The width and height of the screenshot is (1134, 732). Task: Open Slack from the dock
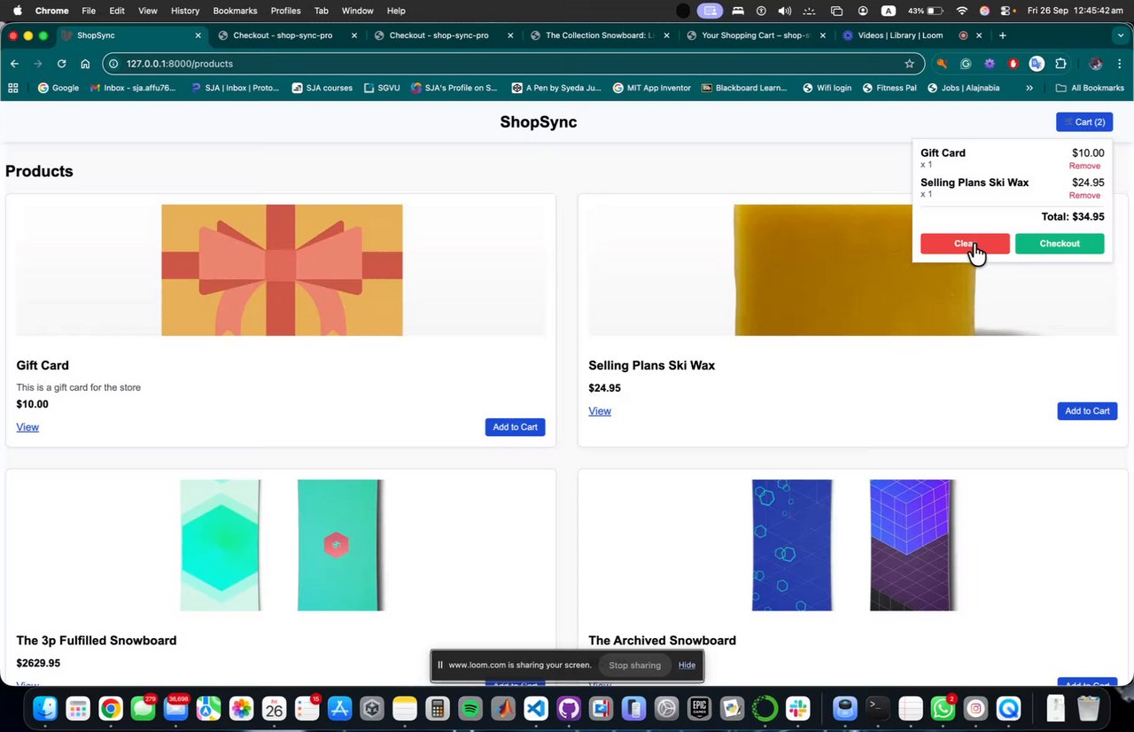point(798,708)
